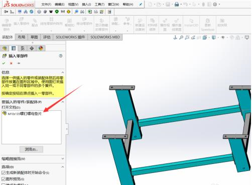
Task: Click the blue monitor icon in toolbar
Action: [20, 12]
